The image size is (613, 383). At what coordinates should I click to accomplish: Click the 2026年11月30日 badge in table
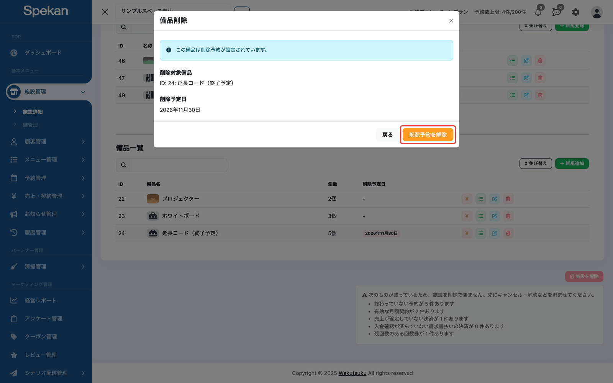[x=381, y=233]
